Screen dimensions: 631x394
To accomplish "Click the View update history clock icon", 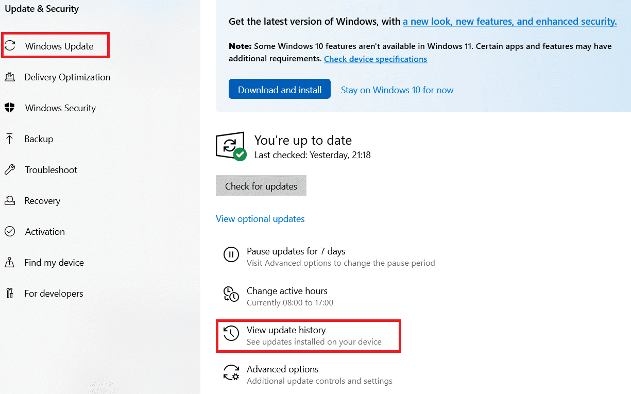I will (x=231, y=333).
